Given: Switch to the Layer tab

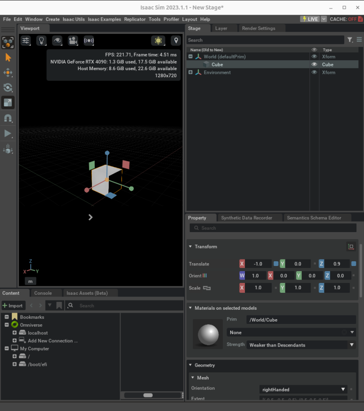Looking at the screenshot, I should pos(221,28).
